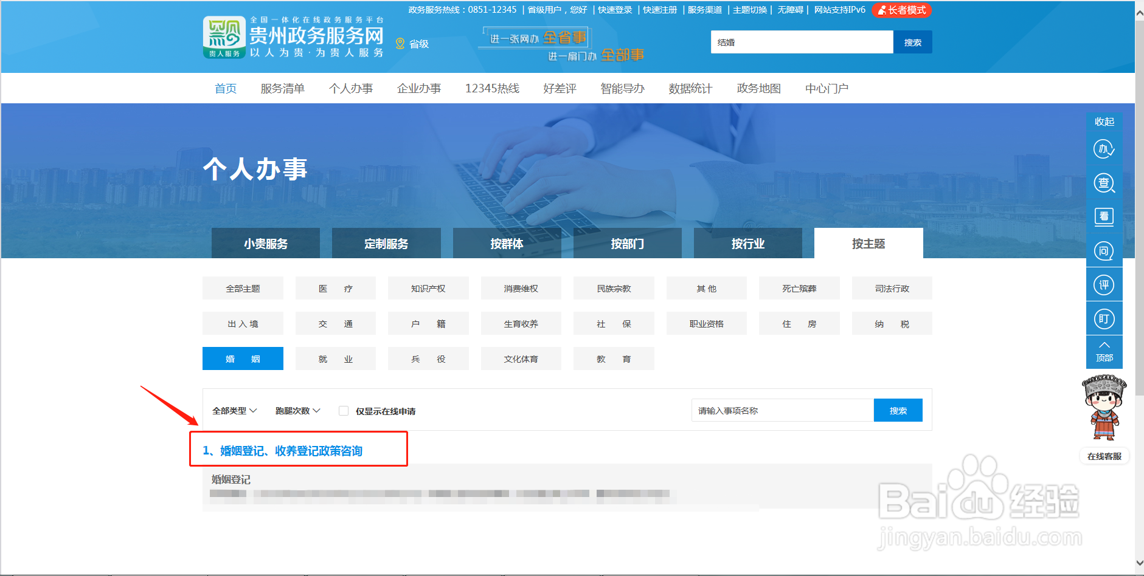Click the 查 search icon in right sidebar
The width and height of the screenshot is (1144, 576).
(x=1104, y=183)
